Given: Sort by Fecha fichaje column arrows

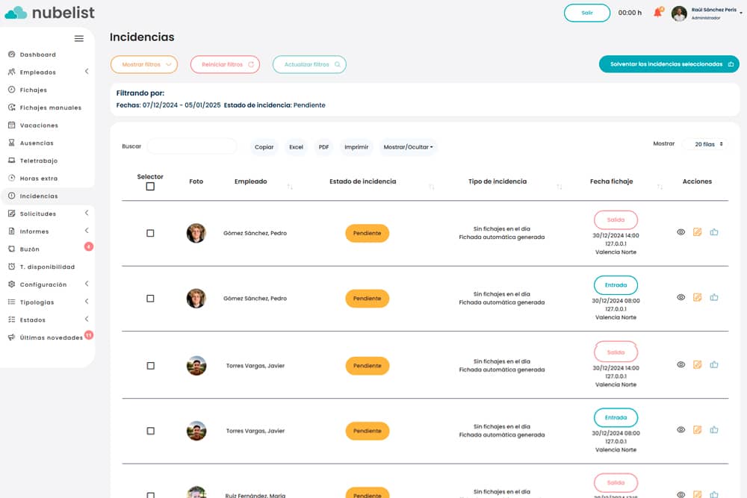Looking at the screenshot, I should pos(660,186).
